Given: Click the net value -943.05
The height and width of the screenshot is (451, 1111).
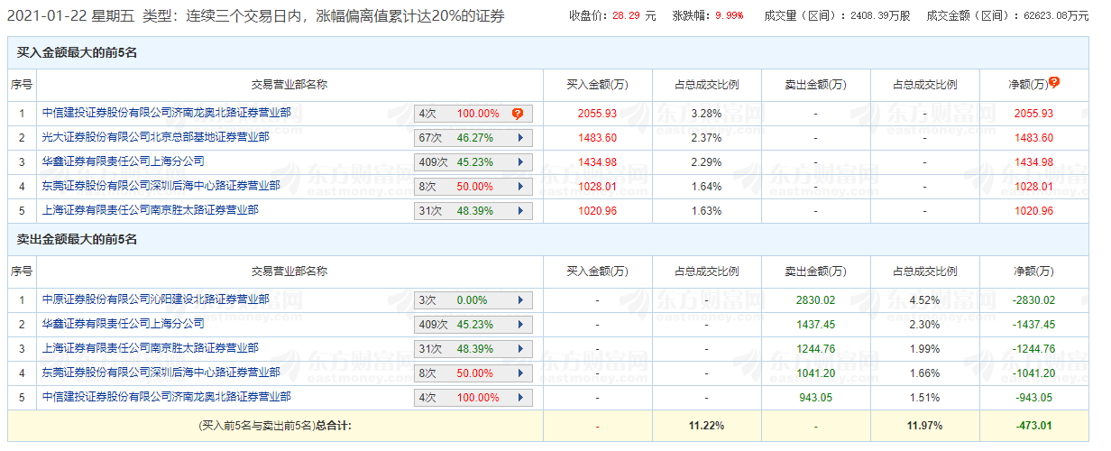Looking at the screenshot, I should [1033, 398].
